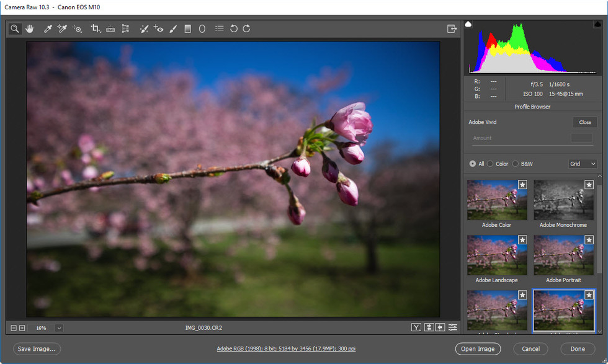Screen dimensions: 608x364
Task: Select the Radial Filter tool
Action: [x=201, y=29]
